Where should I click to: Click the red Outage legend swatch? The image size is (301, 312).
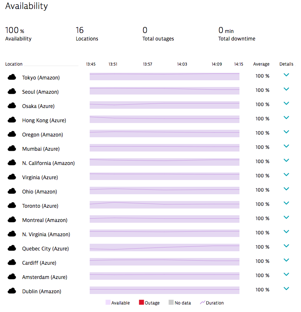141,303
